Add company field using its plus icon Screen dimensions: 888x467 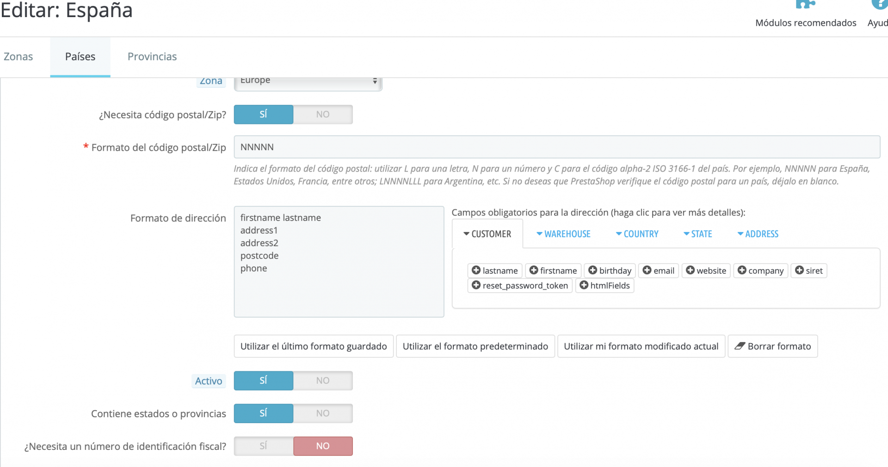(742, 270)
